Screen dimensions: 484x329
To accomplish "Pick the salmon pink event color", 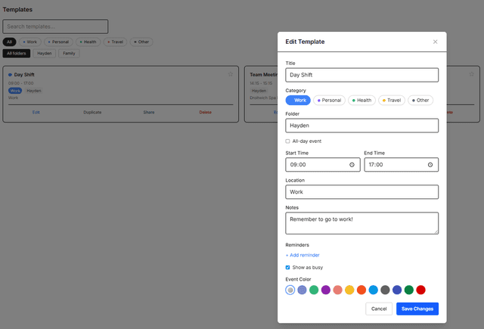I will pos(338,290).
